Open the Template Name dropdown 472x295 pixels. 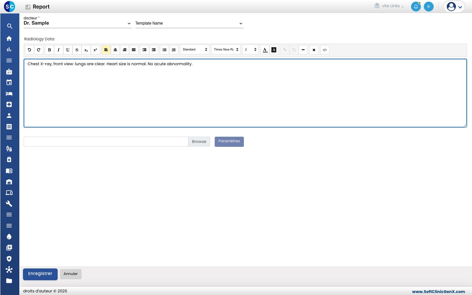[189, 23]
